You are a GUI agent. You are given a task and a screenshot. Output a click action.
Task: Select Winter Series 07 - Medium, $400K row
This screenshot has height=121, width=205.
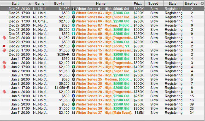pos(102,26)
